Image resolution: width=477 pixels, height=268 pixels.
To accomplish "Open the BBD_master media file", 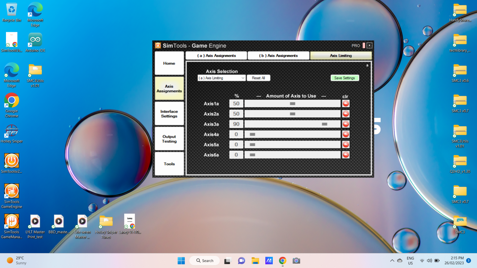I will click(59, 224).
